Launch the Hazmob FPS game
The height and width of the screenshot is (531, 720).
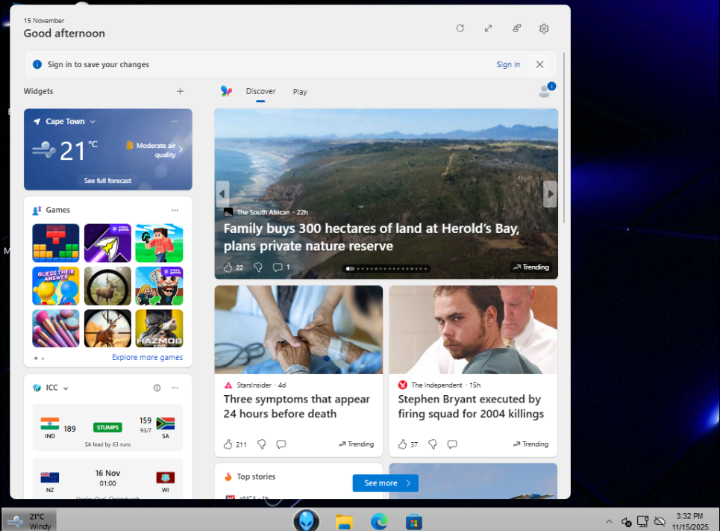click(160, 329)
